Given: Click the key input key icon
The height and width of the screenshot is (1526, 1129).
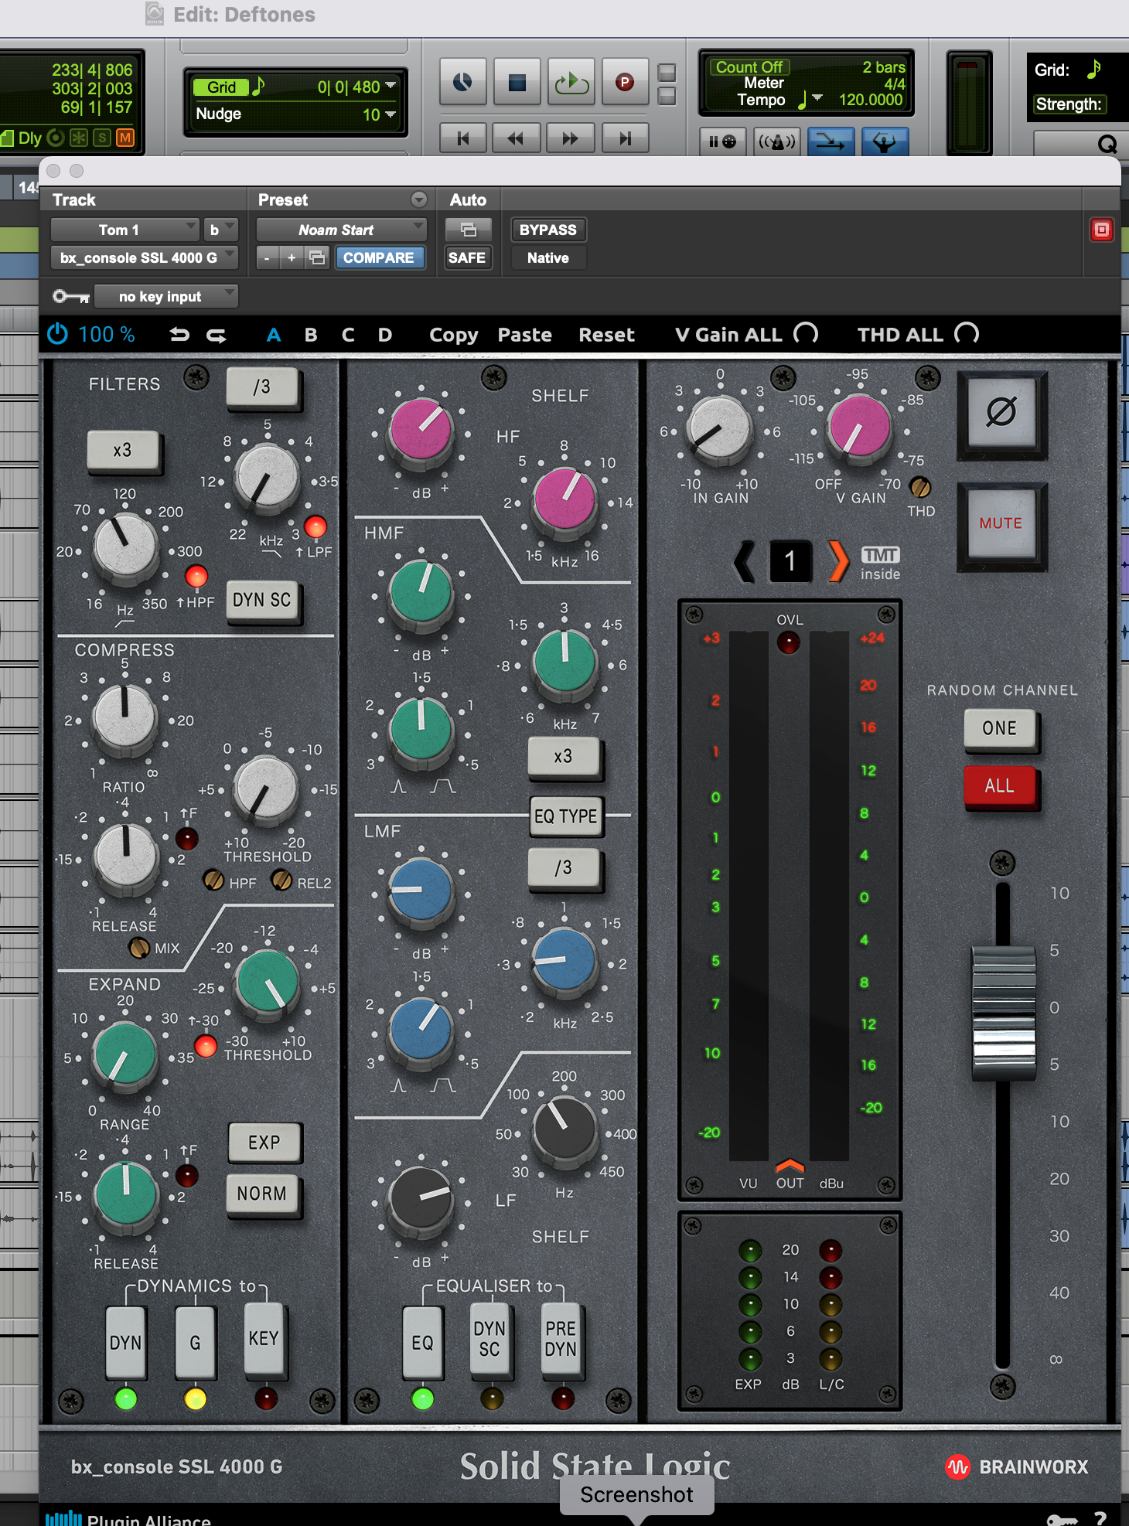Looking at the screenshot, I should point(70,296).
